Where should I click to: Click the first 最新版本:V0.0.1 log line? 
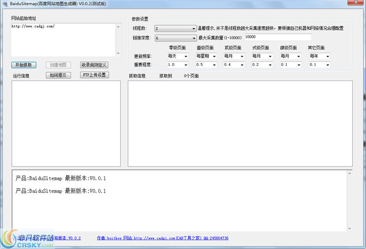coord(61,179)
